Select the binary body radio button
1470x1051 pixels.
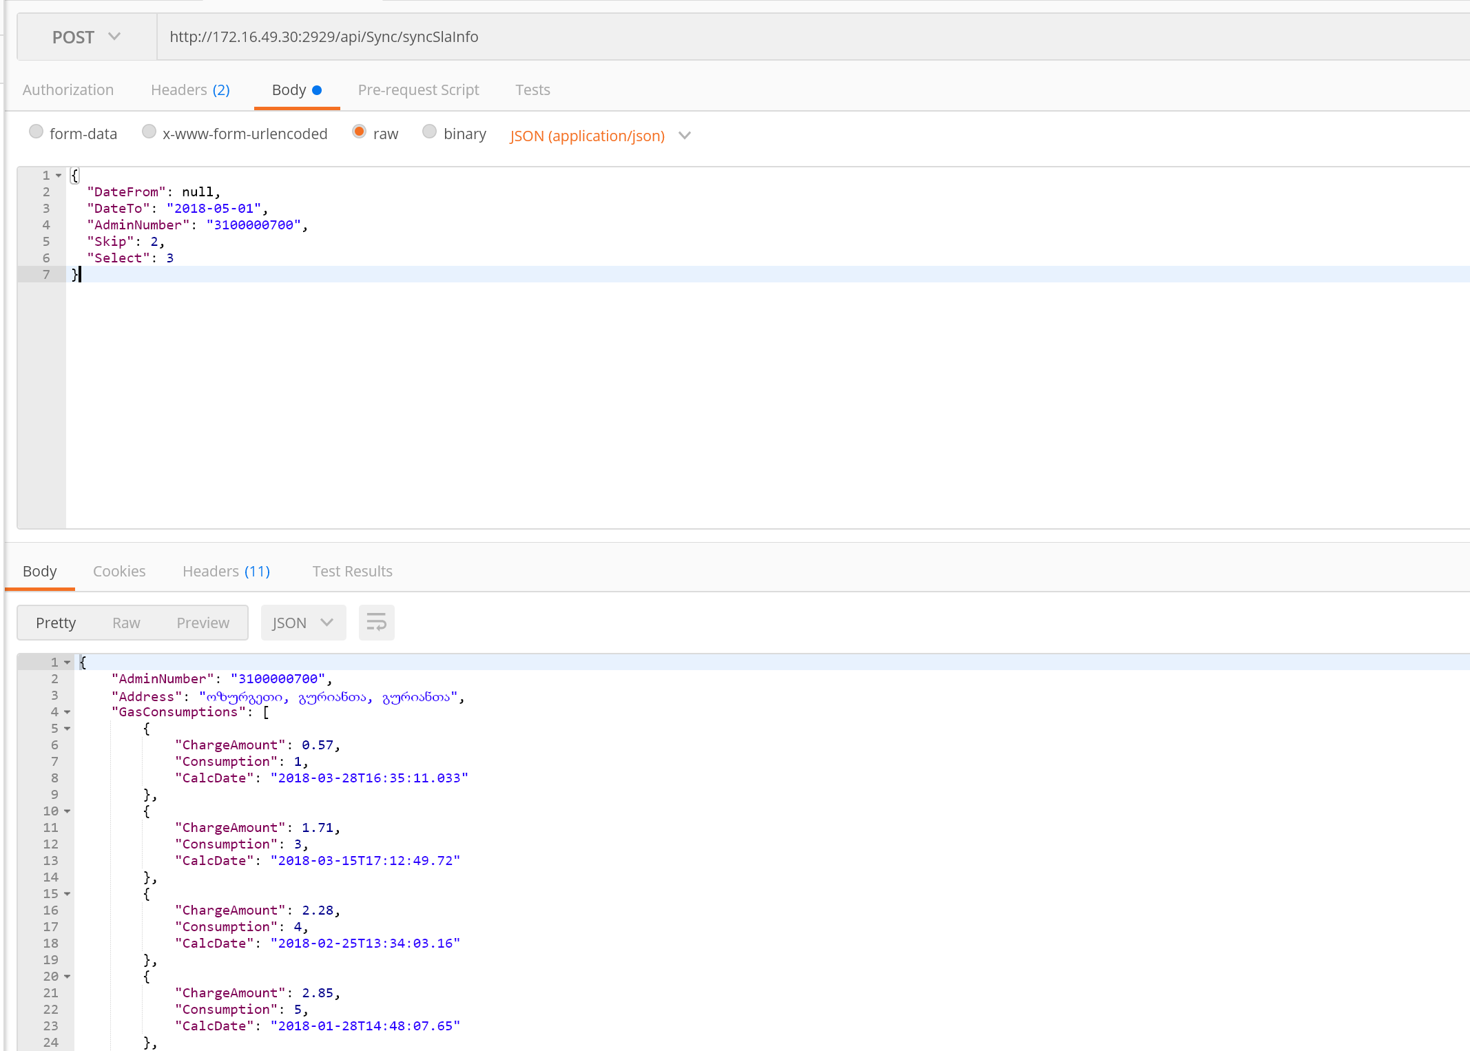pos(429,132)
